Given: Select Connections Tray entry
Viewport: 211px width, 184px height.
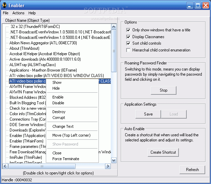Looking at the screenshot, I should (28, 119).
